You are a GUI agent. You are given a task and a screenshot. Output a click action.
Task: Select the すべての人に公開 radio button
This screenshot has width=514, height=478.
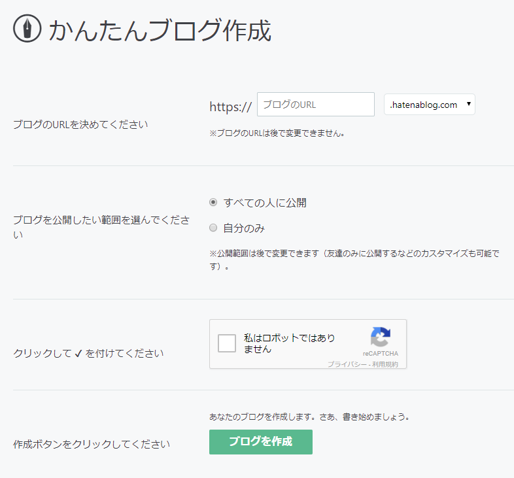(x=213, y=203)
